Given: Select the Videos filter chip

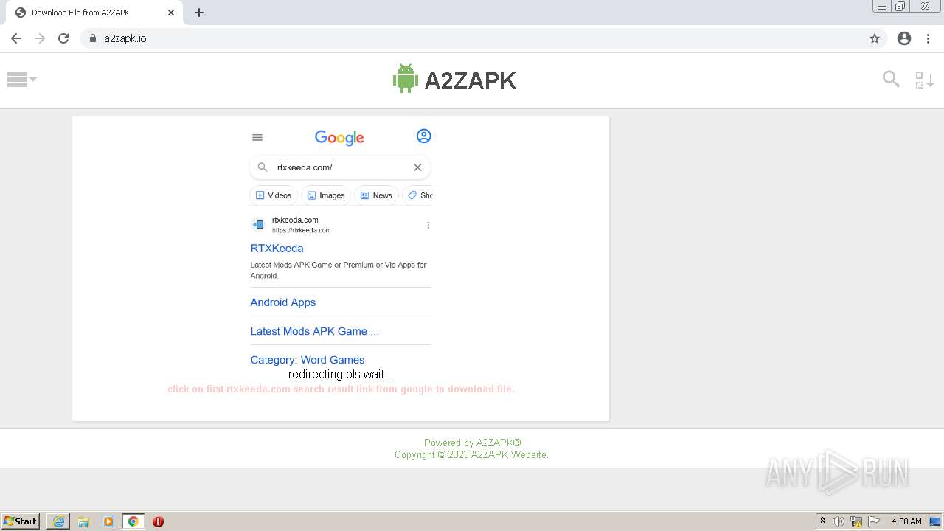Looking at the screenshot, I should [274, 195].
